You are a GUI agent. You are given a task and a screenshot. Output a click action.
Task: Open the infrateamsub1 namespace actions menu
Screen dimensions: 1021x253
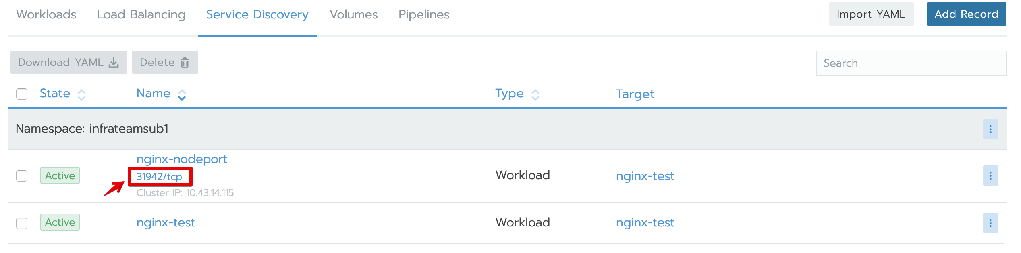(x=990, y=129)
